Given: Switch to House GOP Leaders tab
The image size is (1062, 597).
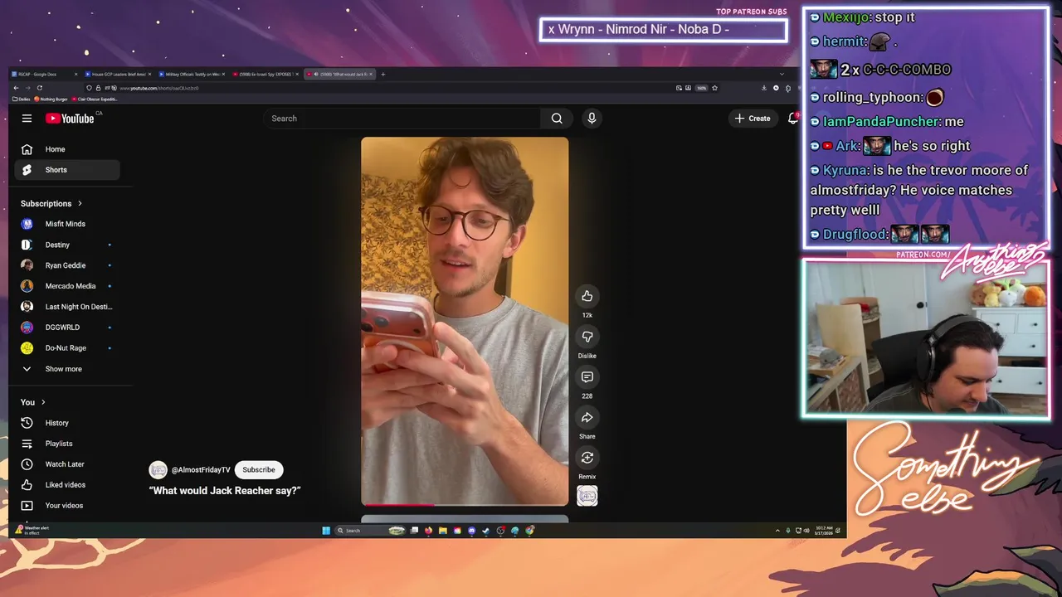Looking at the screenshot, I should tap(117, 74).
